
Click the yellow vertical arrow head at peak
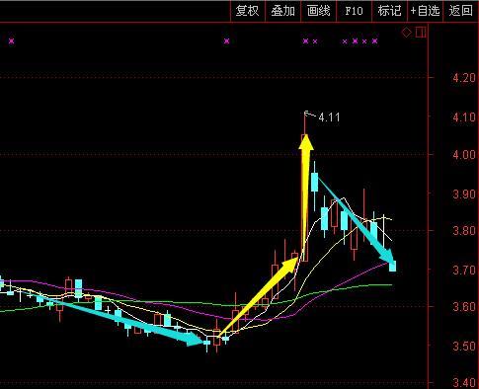point(306,142)
